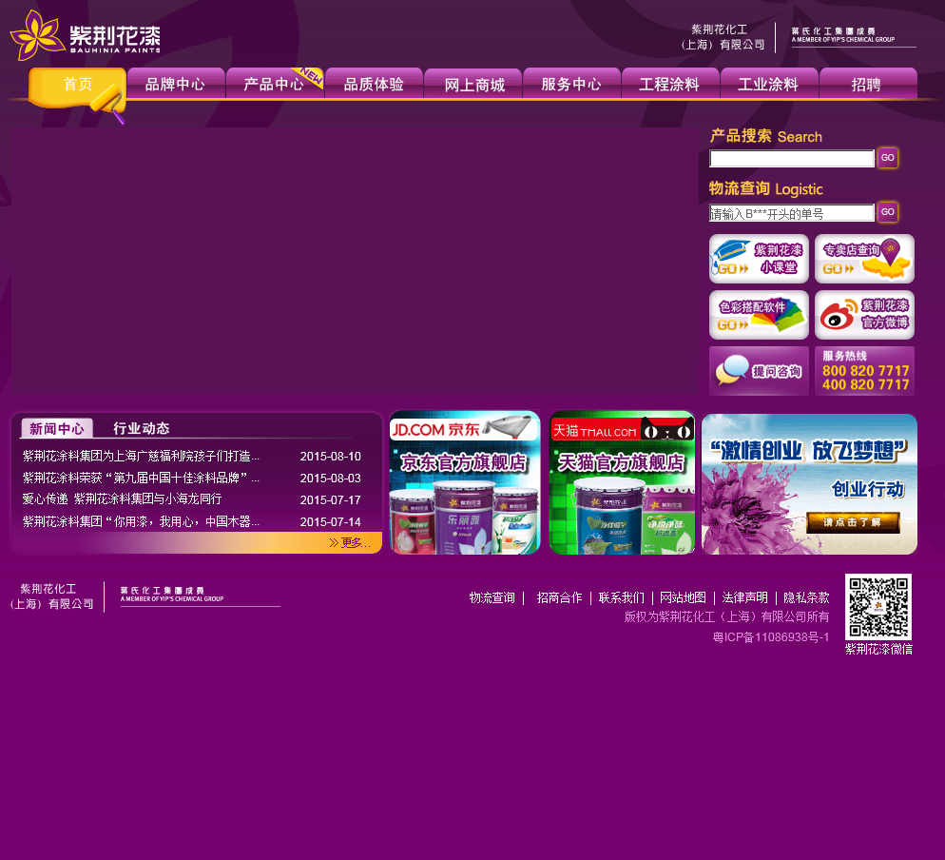The width and height of the screenshot is (945, 860).
Task: Open 激情创业 放飞梦想 banner
Action: tap(809, 483)
